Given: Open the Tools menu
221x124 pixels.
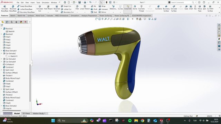Looking at the screenshot, I should pyautogui.click(x=38, y=2).
